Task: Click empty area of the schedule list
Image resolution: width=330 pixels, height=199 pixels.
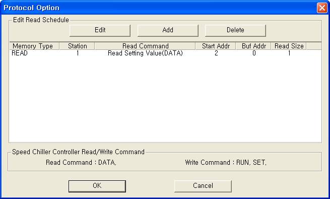Action: coord(165,99)
